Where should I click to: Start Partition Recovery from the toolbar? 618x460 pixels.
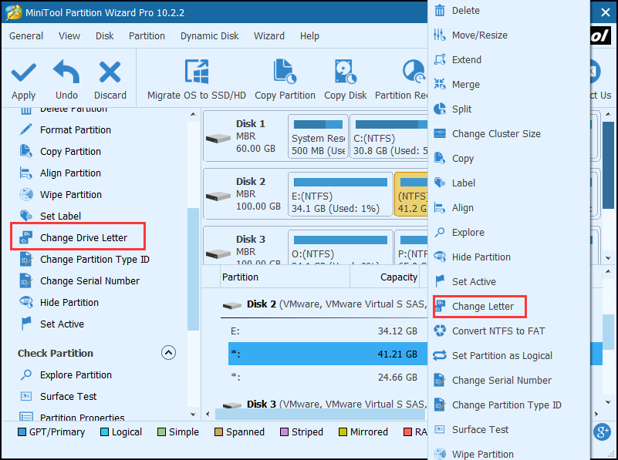(401, 80)
